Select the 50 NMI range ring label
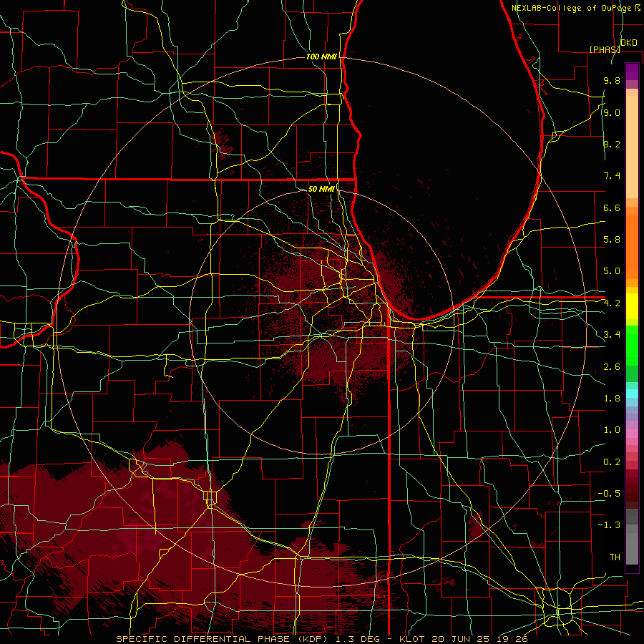644x644 pixels. click(x=321, y=189)
